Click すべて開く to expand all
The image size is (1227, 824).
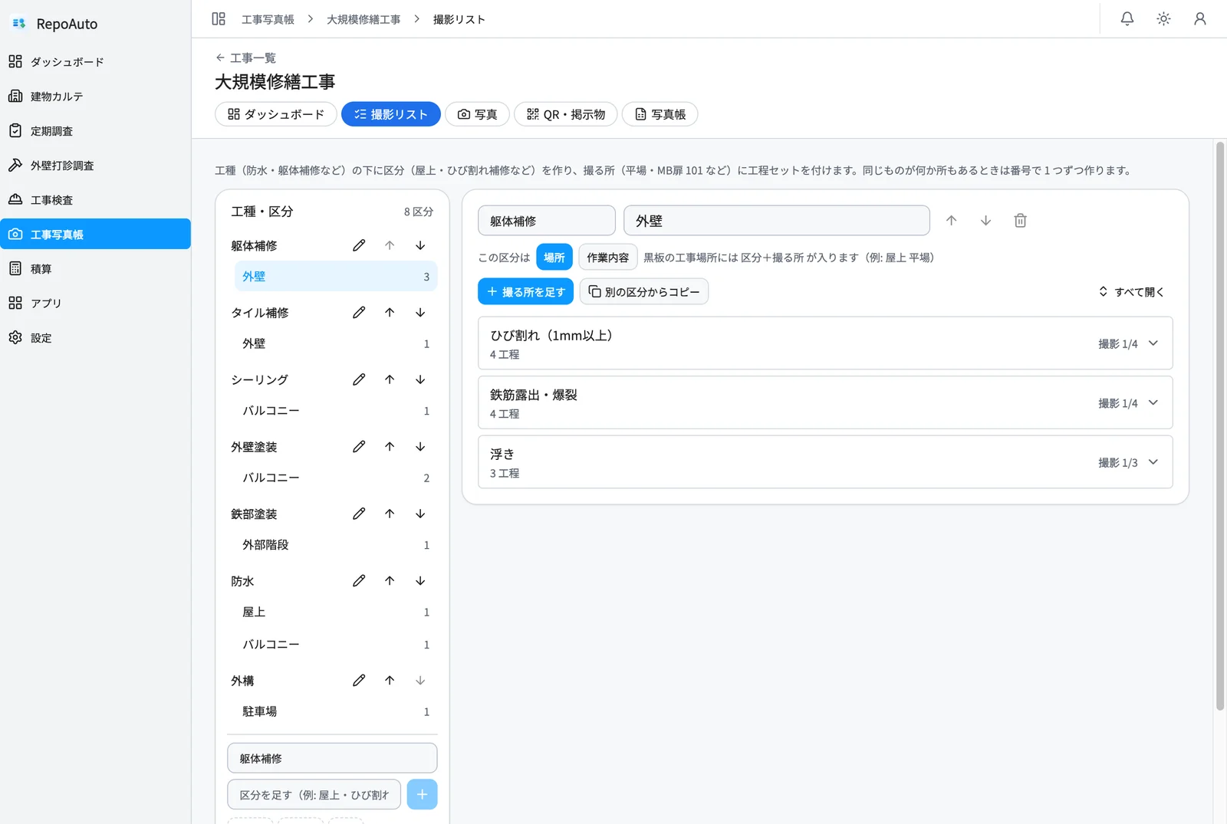(1131, 292)
